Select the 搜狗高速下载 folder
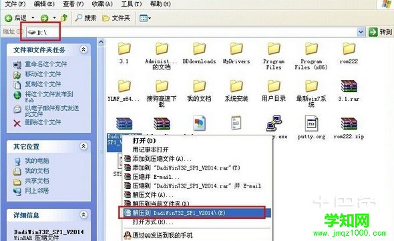 (x=162, y=93)
